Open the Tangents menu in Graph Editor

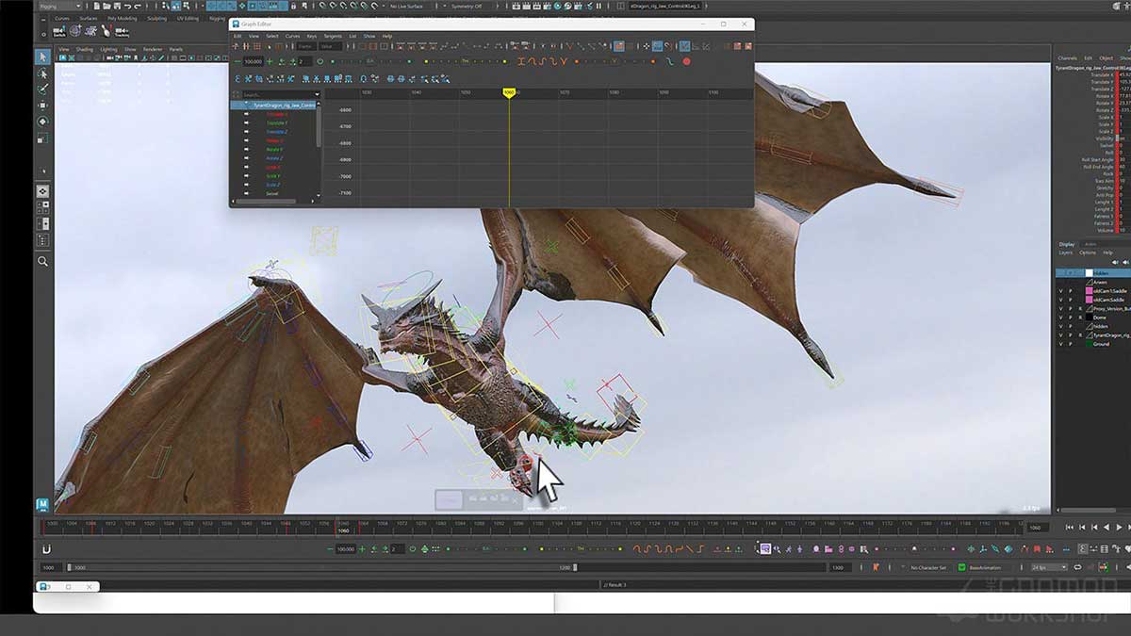[x=331, y=36]
